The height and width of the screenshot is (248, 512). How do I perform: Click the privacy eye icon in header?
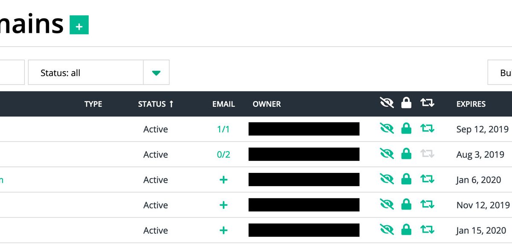pos(387,103)
